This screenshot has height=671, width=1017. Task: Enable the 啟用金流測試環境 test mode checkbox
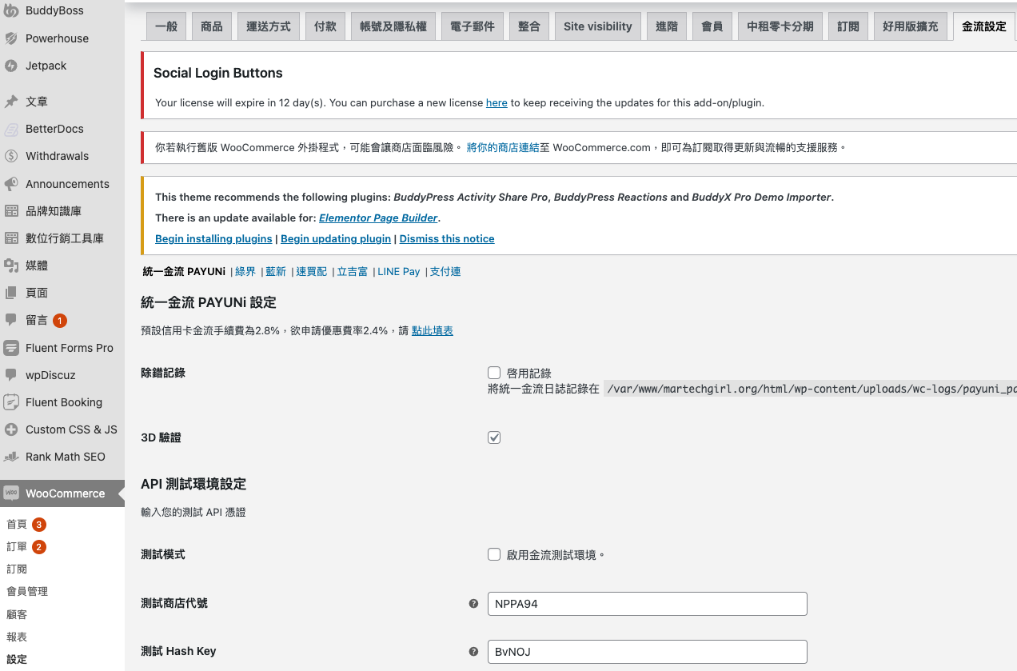(x=494, y=554)
